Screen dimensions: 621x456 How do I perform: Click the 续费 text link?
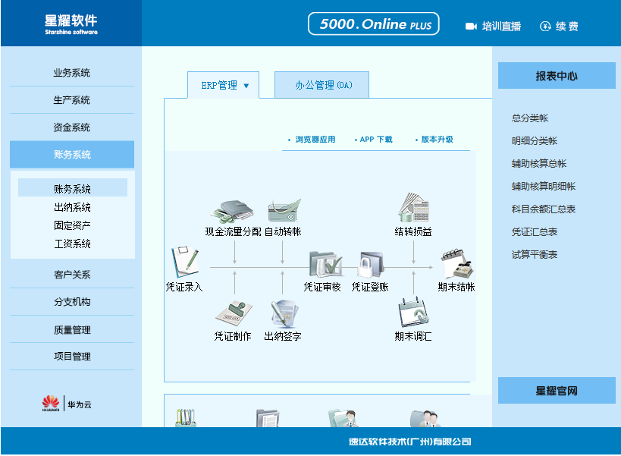(566, 27)
